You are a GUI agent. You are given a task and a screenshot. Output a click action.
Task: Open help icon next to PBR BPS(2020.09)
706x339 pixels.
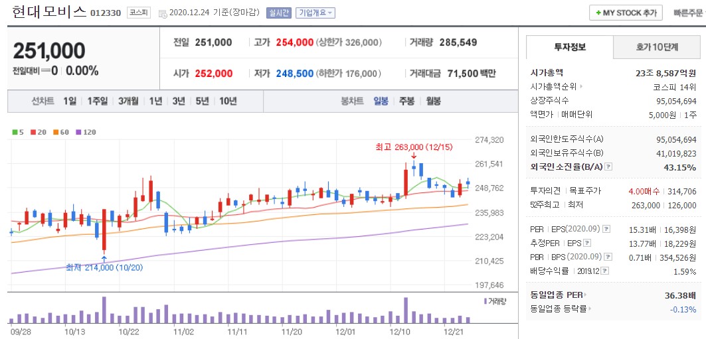(x=609, y=257)
